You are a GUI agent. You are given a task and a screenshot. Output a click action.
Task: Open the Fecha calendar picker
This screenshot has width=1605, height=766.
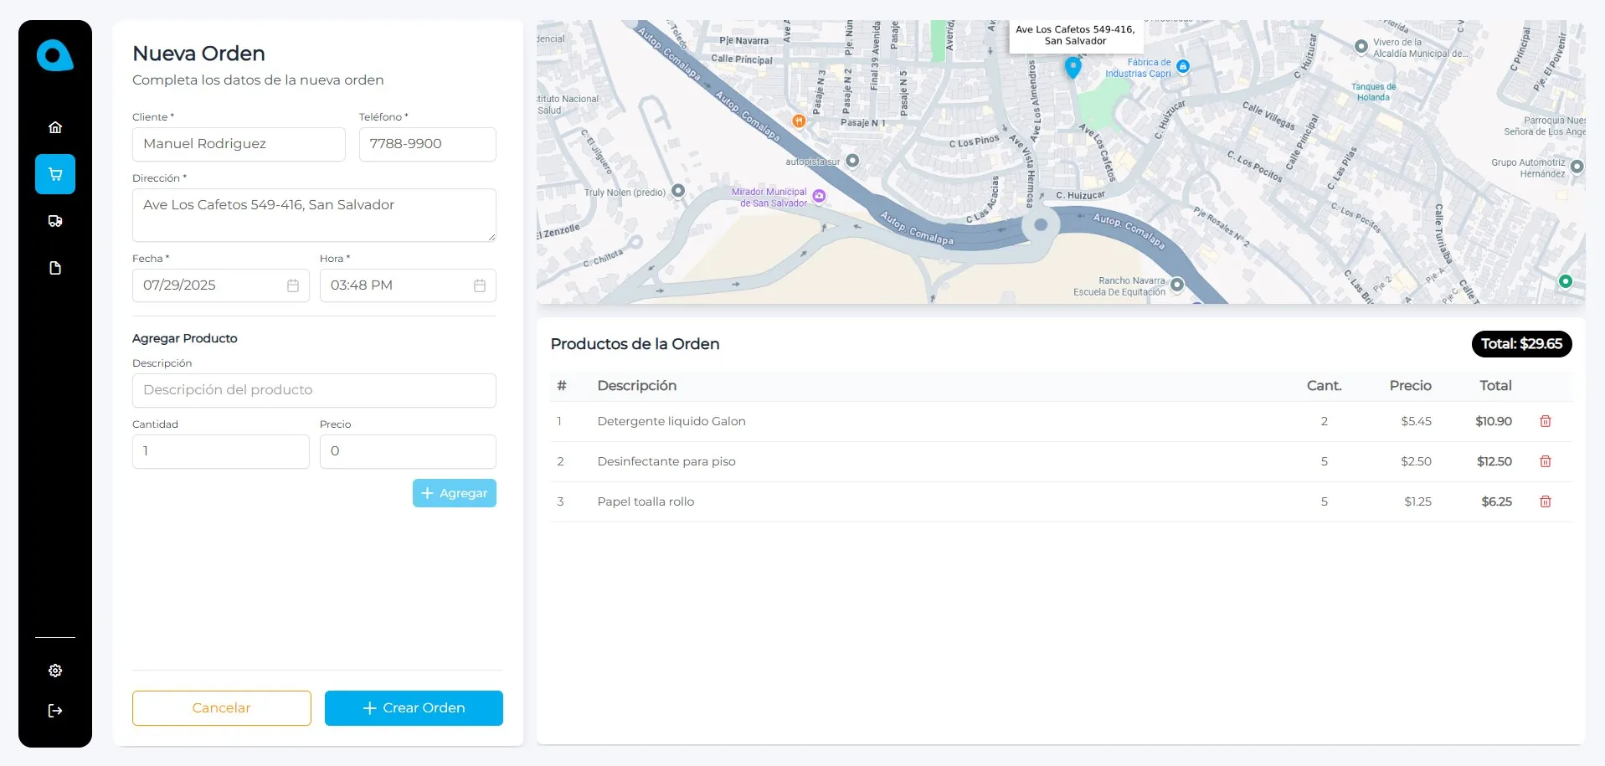[x=293, y=285]
